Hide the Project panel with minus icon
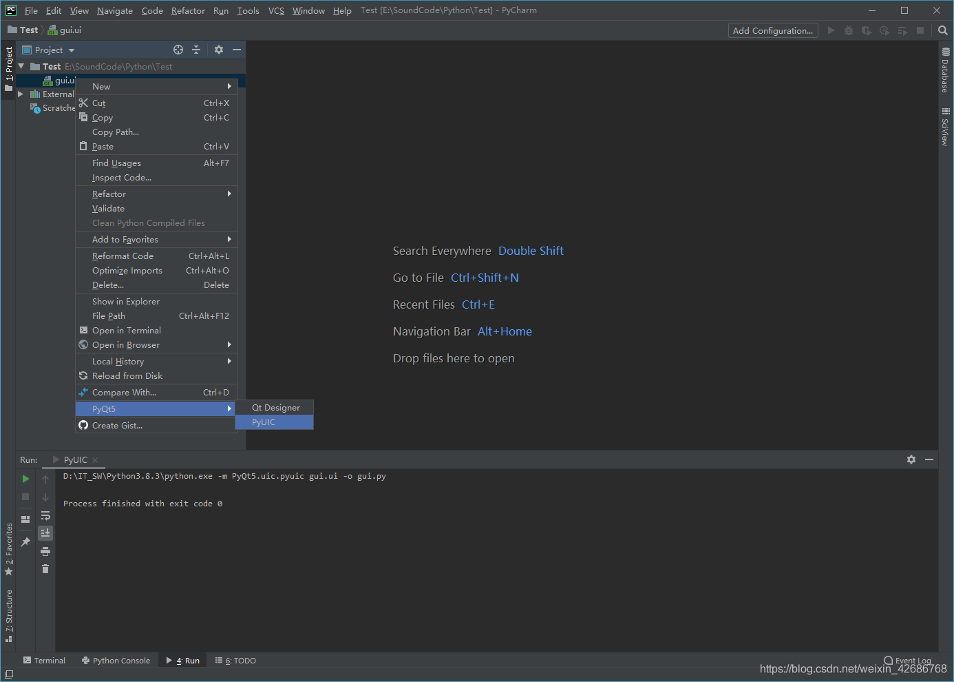 point(237,50)
